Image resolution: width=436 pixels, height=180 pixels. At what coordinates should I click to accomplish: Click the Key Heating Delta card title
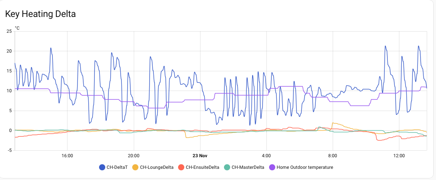coord(40,14)
